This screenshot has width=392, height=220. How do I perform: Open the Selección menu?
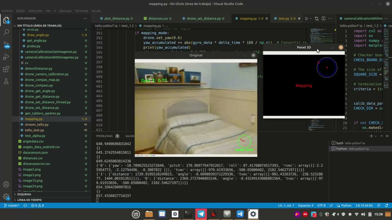coord(35,11)
